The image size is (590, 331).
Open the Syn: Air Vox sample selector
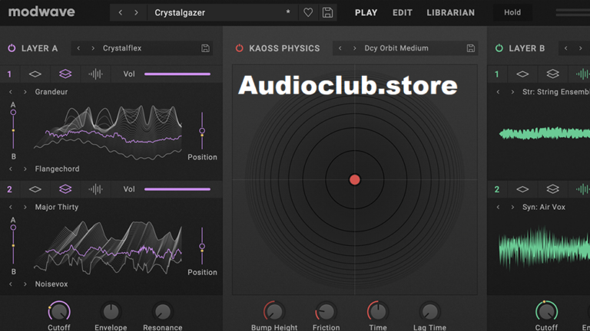544,207
